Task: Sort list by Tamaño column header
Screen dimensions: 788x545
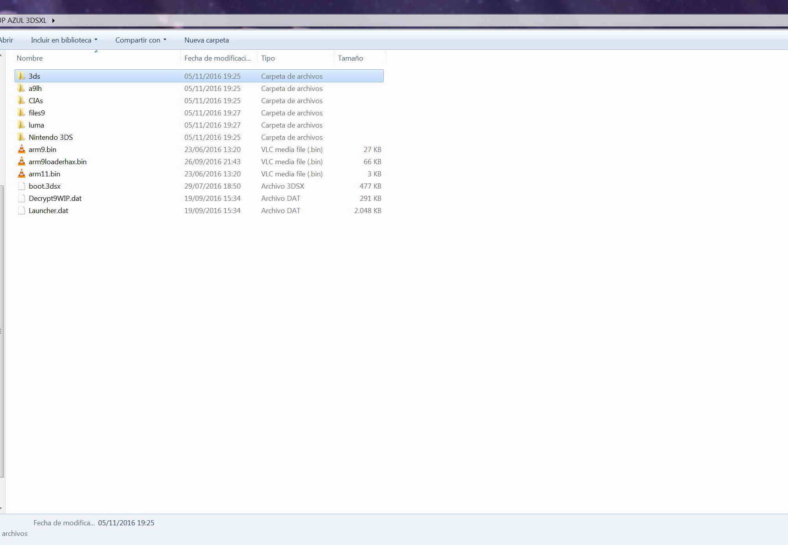Action: click(x=350, y=58)
